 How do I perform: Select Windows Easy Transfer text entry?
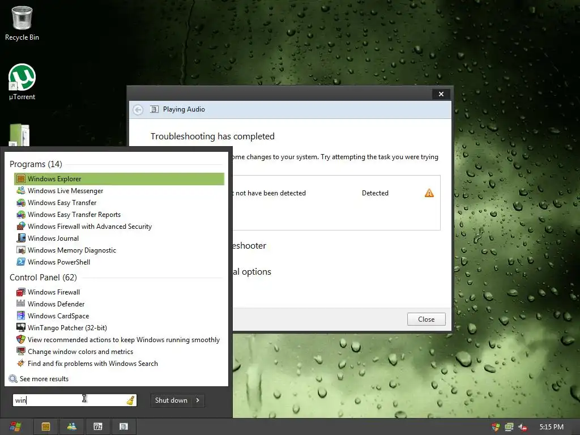pos(62,203)
